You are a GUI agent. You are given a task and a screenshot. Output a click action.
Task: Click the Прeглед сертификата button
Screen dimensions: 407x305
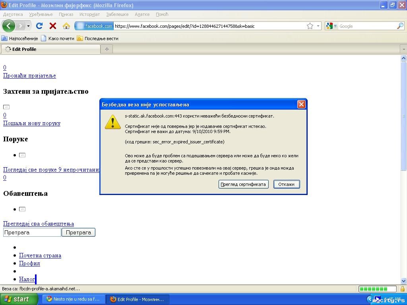pyautogui.click(x=243, y=184)
